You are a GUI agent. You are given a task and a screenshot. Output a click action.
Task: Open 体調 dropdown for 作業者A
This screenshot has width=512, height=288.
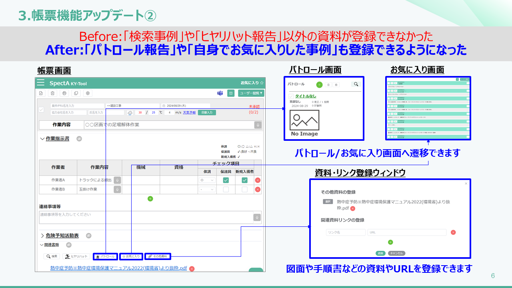tap(207, 180)
